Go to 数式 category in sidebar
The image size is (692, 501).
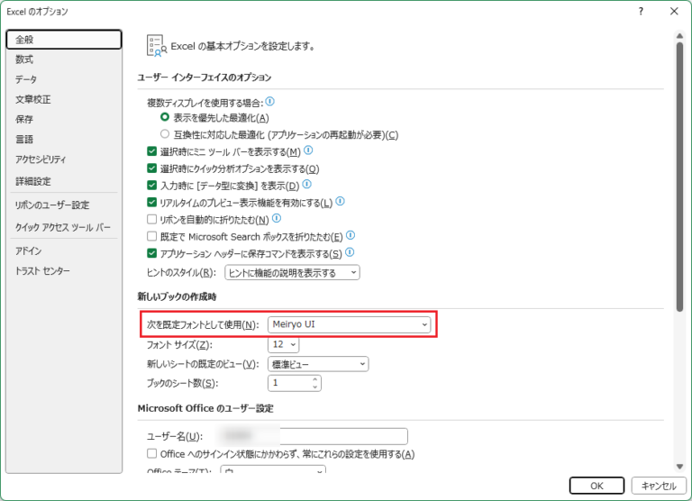[x=25, y=59]
